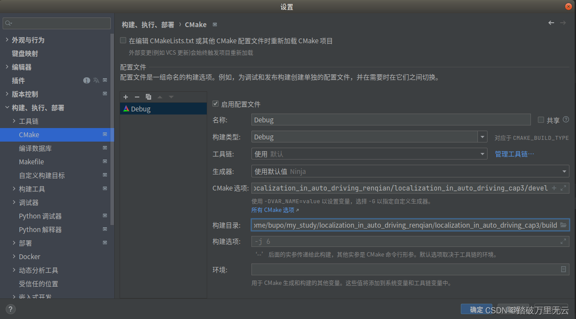
Task: Expand 调试器 tree node
Action: pyautogui.click(x=14, y=202)
